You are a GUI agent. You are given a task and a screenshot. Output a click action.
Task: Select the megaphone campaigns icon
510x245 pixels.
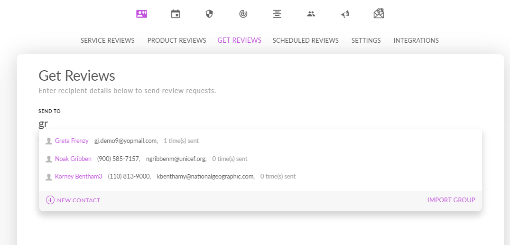click(x=345, y=14)
